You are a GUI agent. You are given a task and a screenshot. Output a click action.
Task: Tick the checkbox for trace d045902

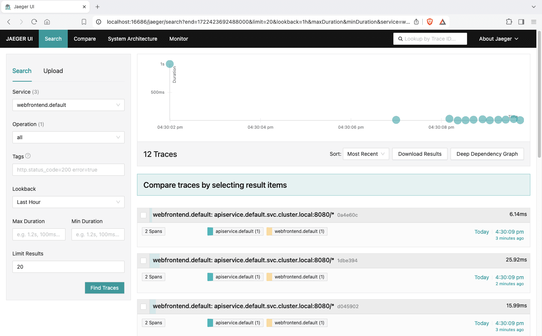(143, 307)
